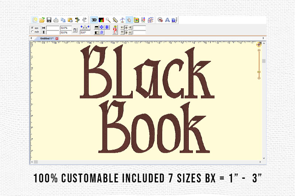Click the height percentage field
The image size is (295, 196).
(66, 32)
